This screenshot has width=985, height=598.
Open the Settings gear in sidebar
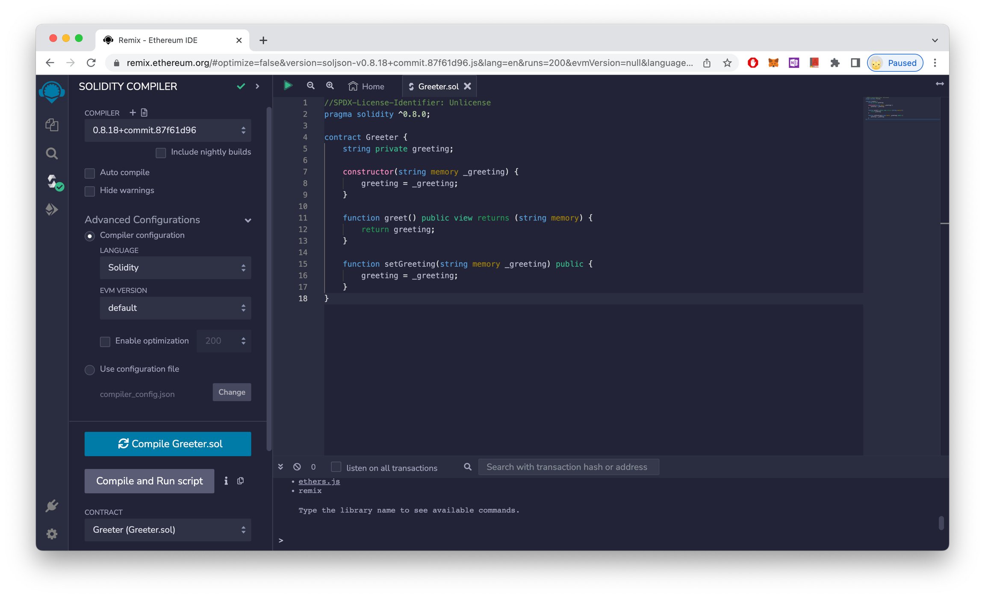52,534
